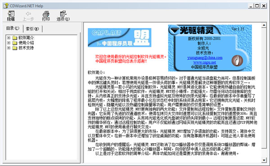Click the triangle icon beside 光驱精灵 title
The height and width of the screenshot is (166, 270).
[x=175, y=31]
